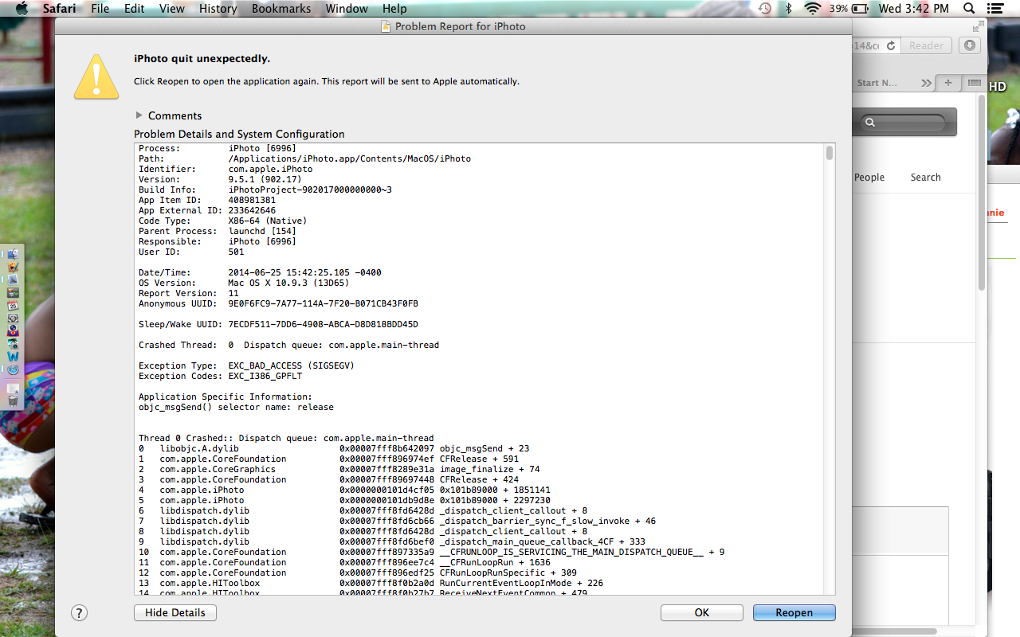Click the Date/Time 2014-06-25 line

pos(260,272)
